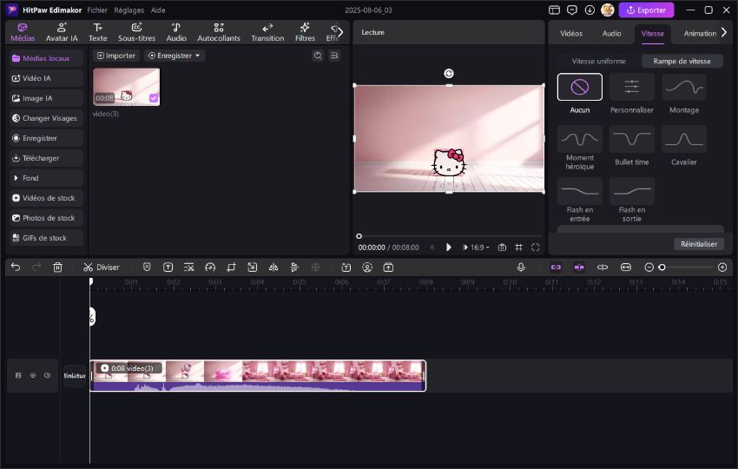The height and width of the screenshot is (469, 738).
Task: Select the Rampe de vitesse tab
Action: click(x=682, y=61)
